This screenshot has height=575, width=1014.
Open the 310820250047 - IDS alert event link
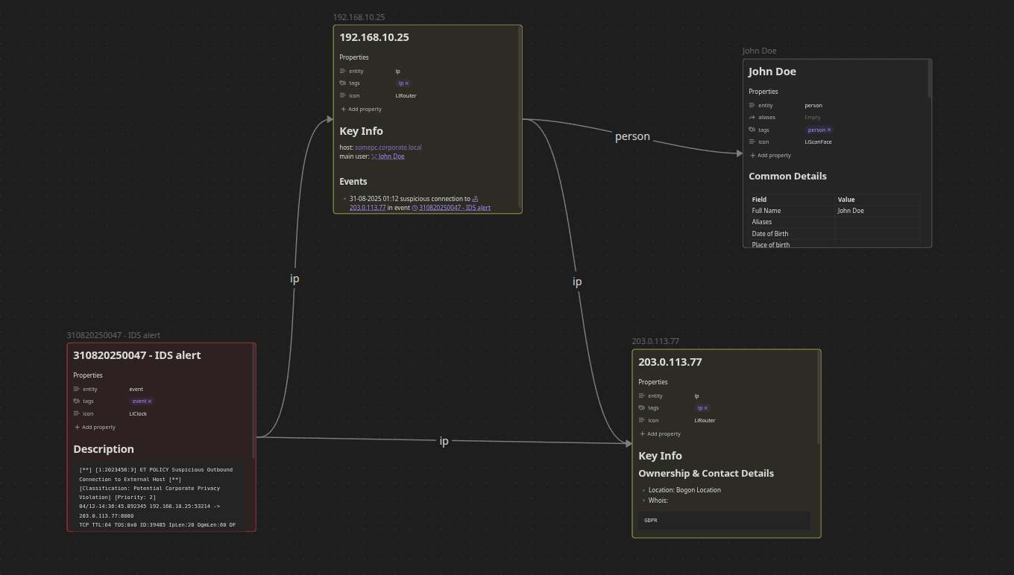455,208
